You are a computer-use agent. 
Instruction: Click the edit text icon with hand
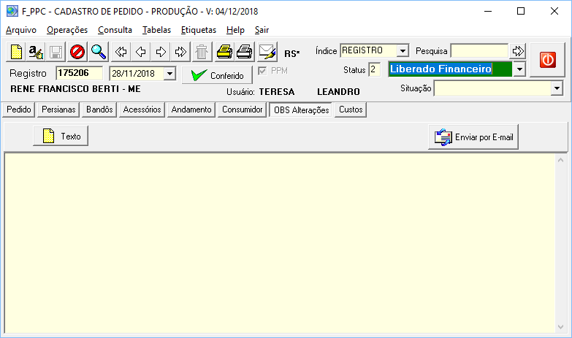[36, 52]
